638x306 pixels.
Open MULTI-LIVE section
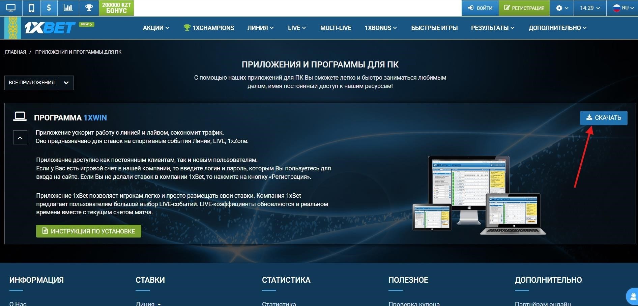[x=336, y=28]
